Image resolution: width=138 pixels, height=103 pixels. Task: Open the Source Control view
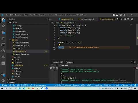pyautogui.click(x=3, y=32)
